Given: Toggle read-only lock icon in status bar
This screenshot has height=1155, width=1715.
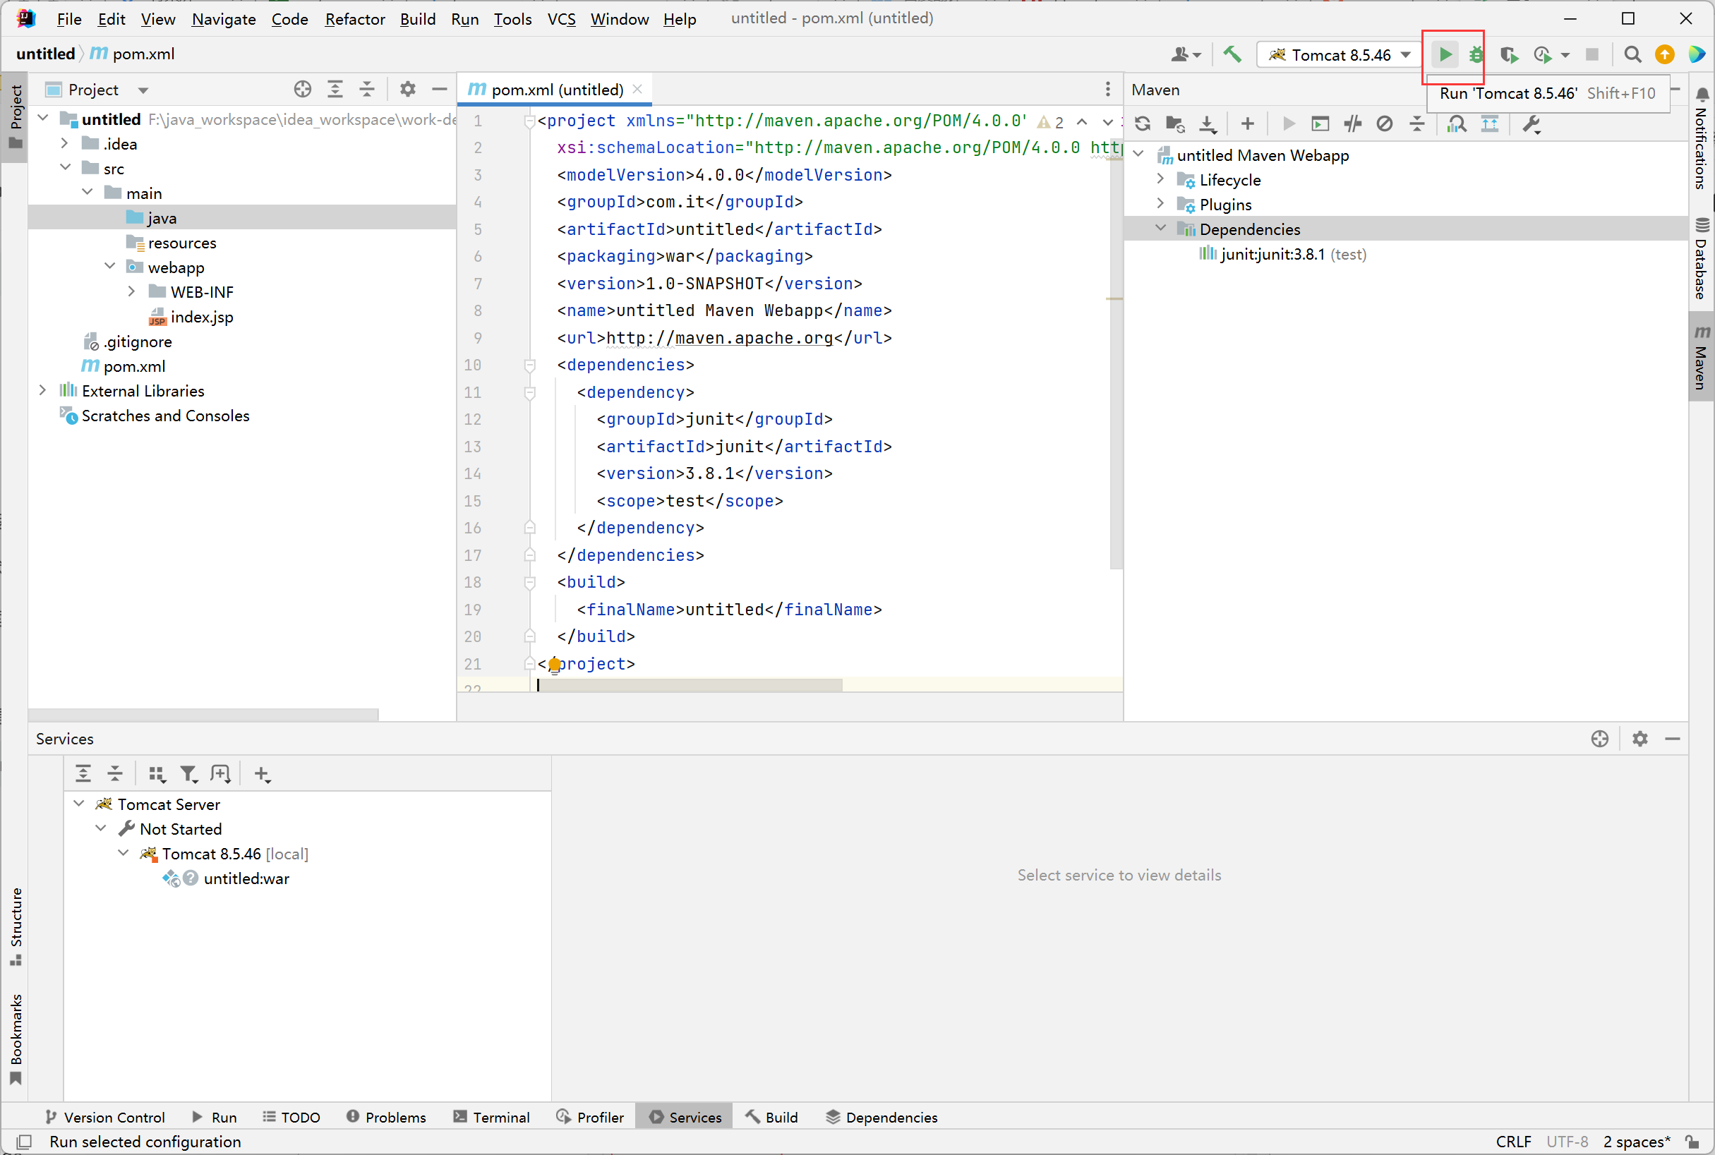Looking at the screenshot, I should 1693,1142.
